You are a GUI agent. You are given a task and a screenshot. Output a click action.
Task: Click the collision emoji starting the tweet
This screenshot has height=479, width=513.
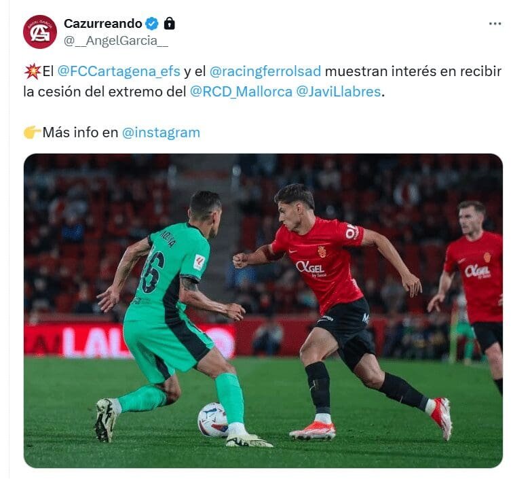coord(32,72)
